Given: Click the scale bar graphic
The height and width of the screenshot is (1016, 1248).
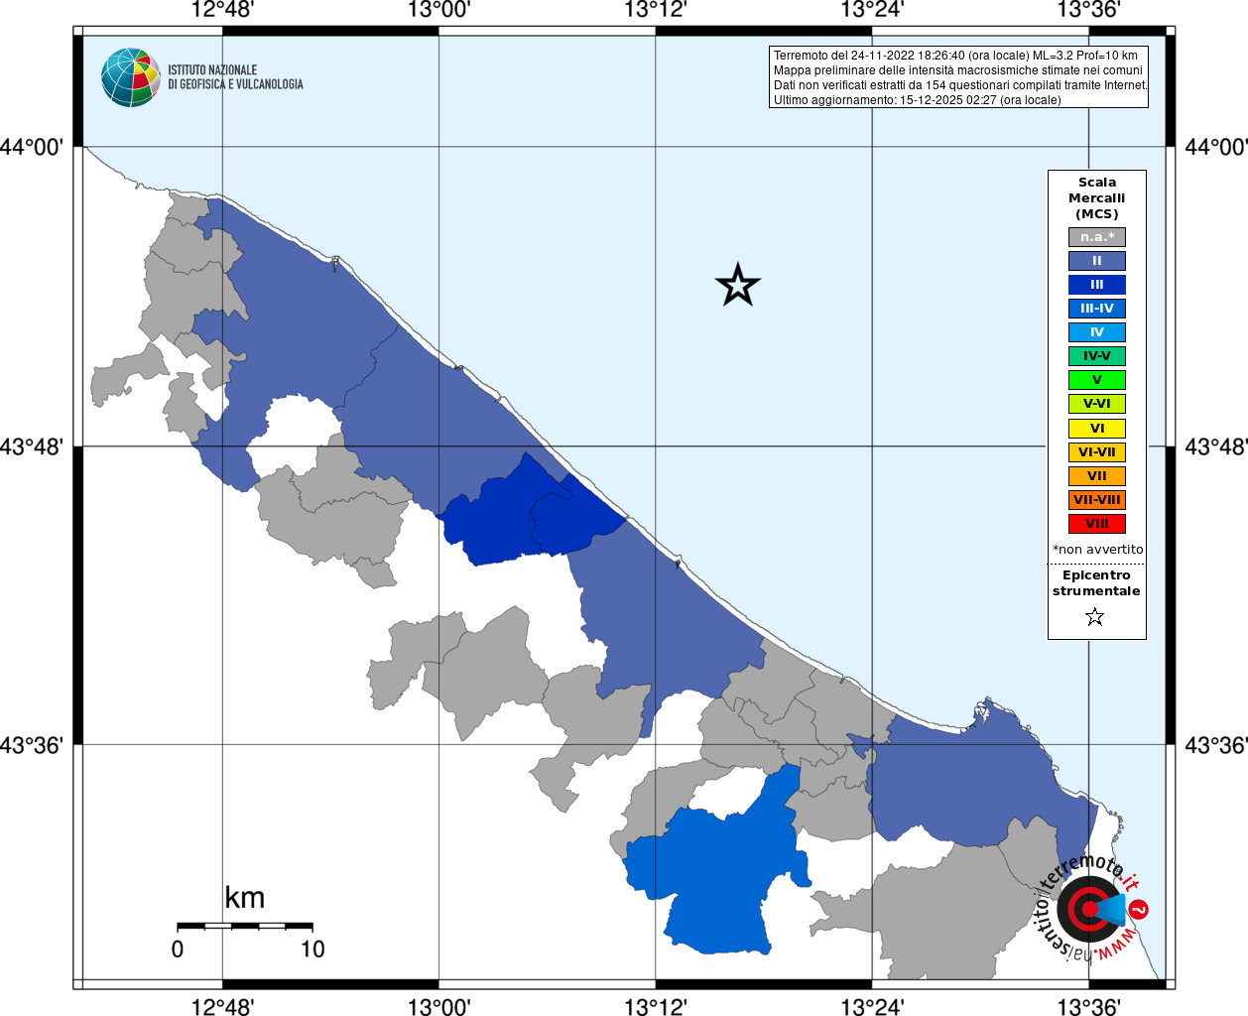Looking at the screenshot, I should (x=245, y=926).
